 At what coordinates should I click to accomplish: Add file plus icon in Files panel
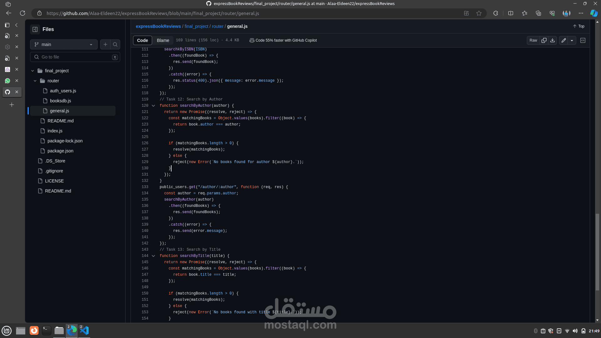pos(105,44)
